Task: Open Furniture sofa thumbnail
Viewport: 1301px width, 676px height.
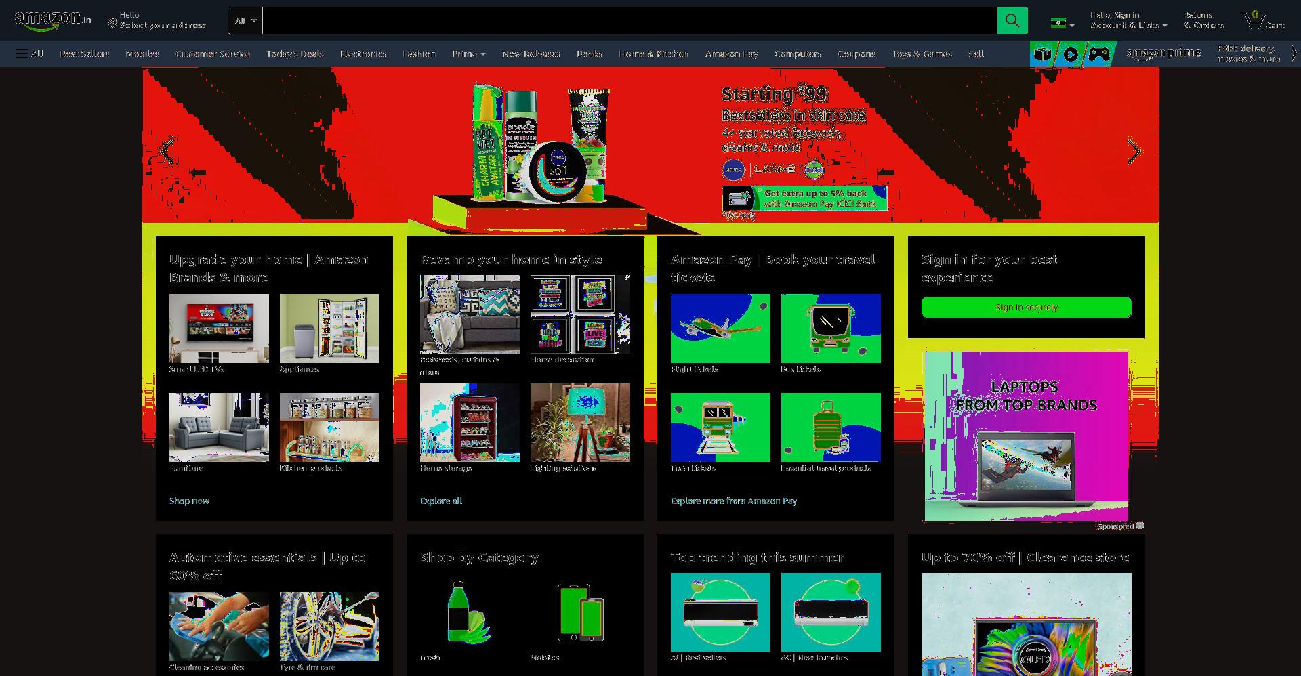Action: click(219, 427)
